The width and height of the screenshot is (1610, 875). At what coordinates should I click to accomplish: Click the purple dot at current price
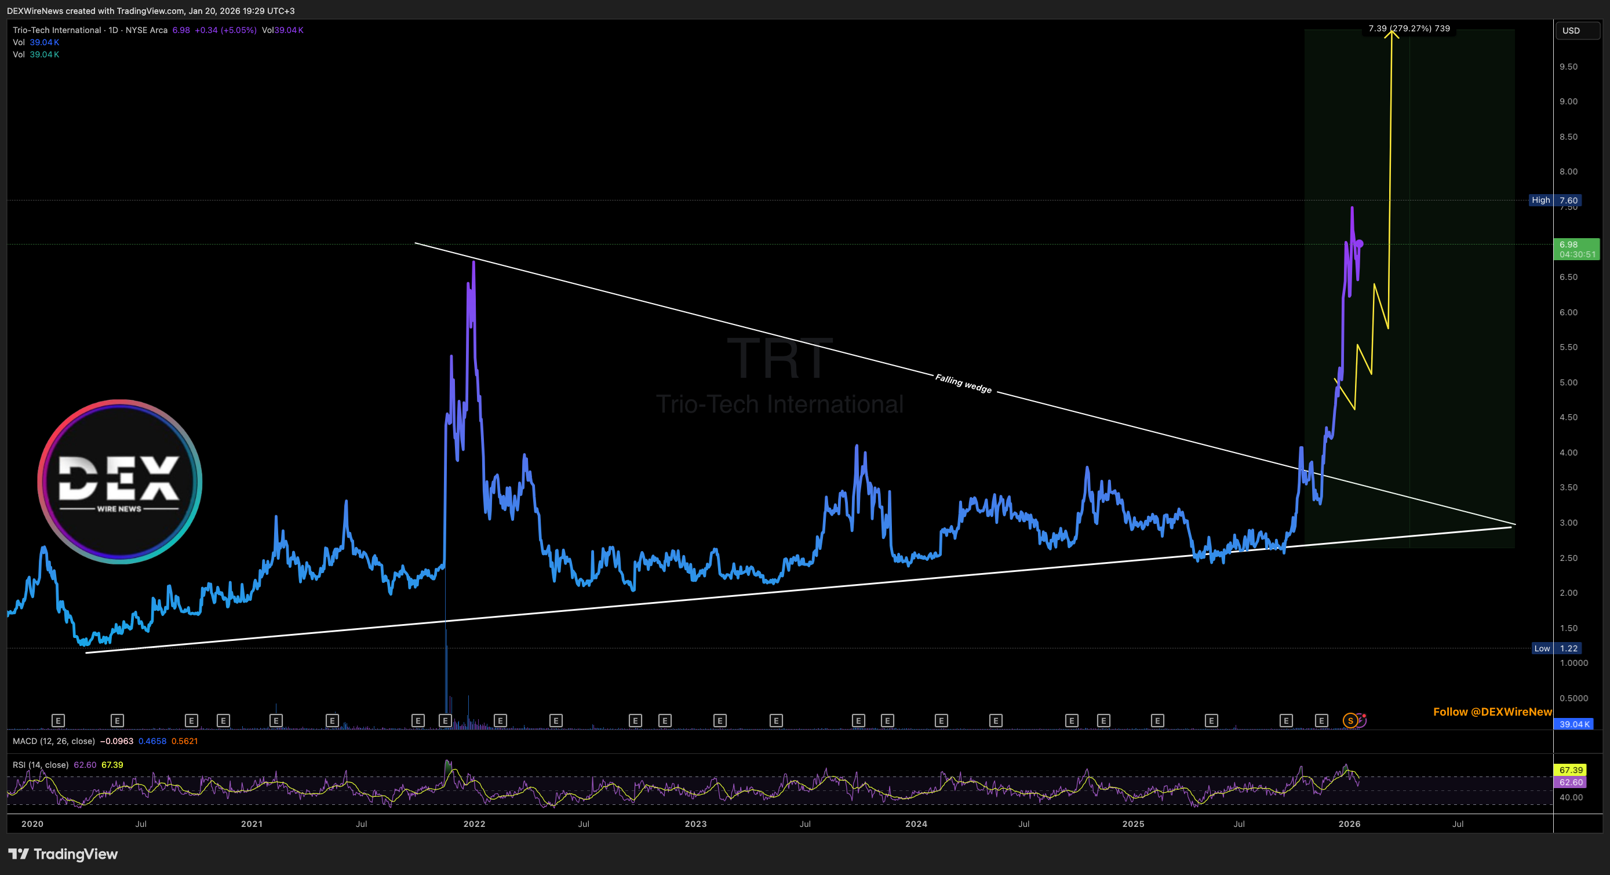click(x=1360, y=243)
